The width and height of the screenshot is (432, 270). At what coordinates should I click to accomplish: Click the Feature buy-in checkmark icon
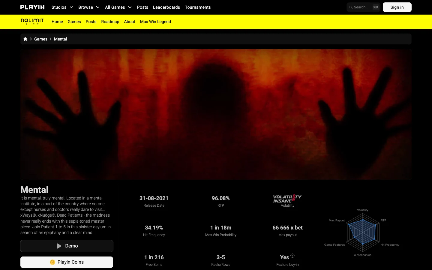coord(292,256)
